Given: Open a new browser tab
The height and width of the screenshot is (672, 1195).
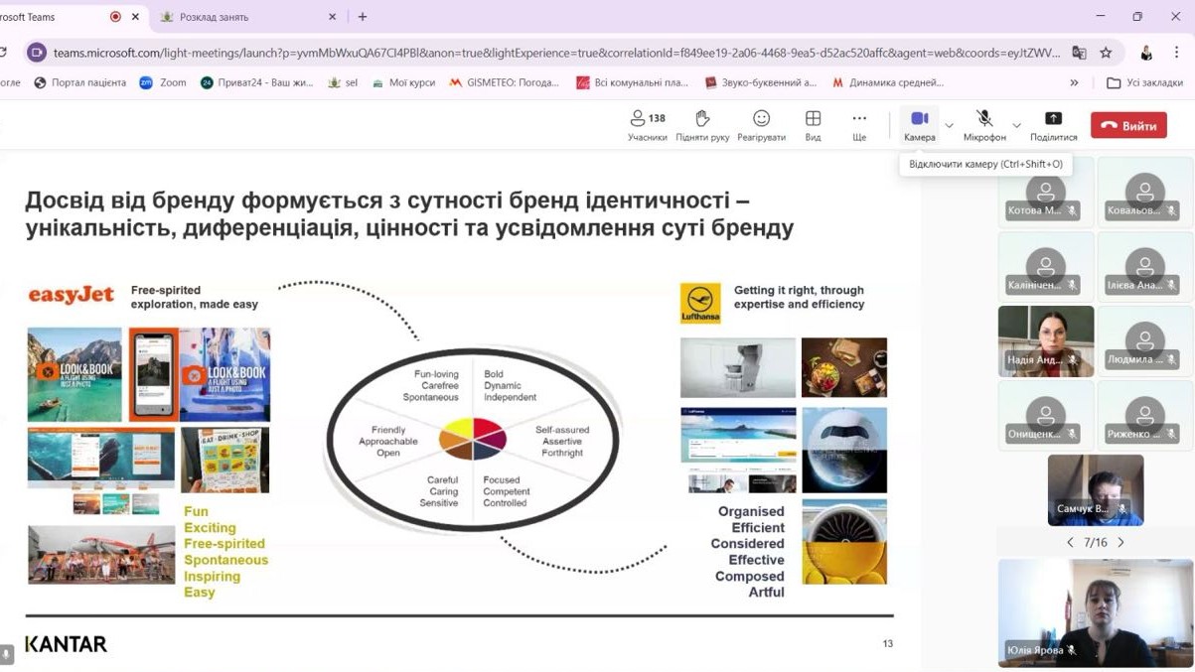Looking at the screenshot, I should (x=363, y=17).
